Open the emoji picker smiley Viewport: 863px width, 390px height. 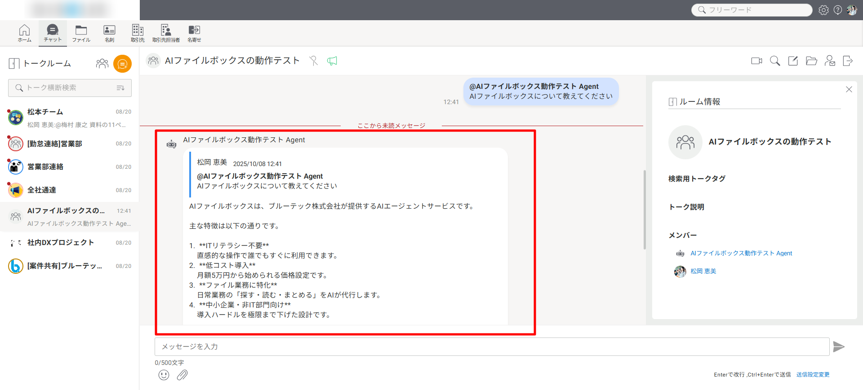click(164, 375)
